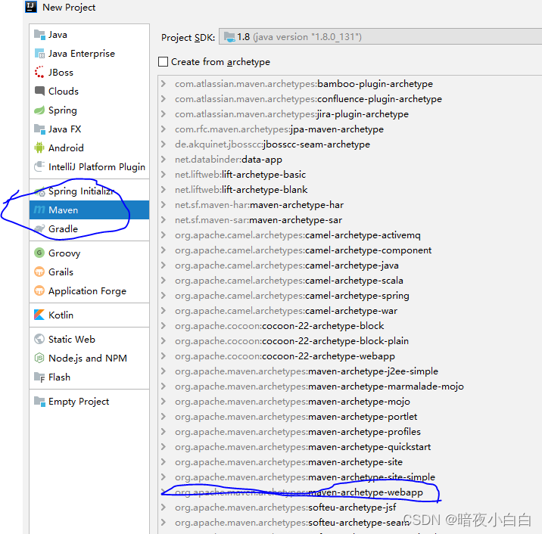This screenshot has width=542, height=534.
Task: Expand jira-plugin-archetype entry
Action: point(164,114)
